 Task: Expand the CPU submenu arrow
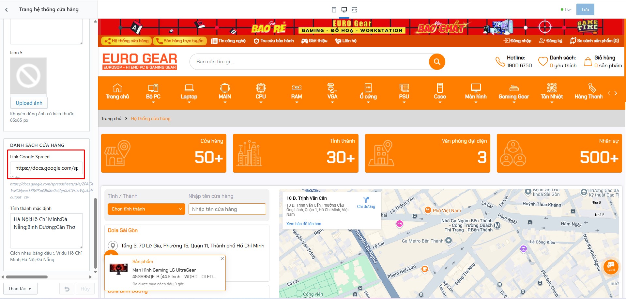[x=261, y=102]
